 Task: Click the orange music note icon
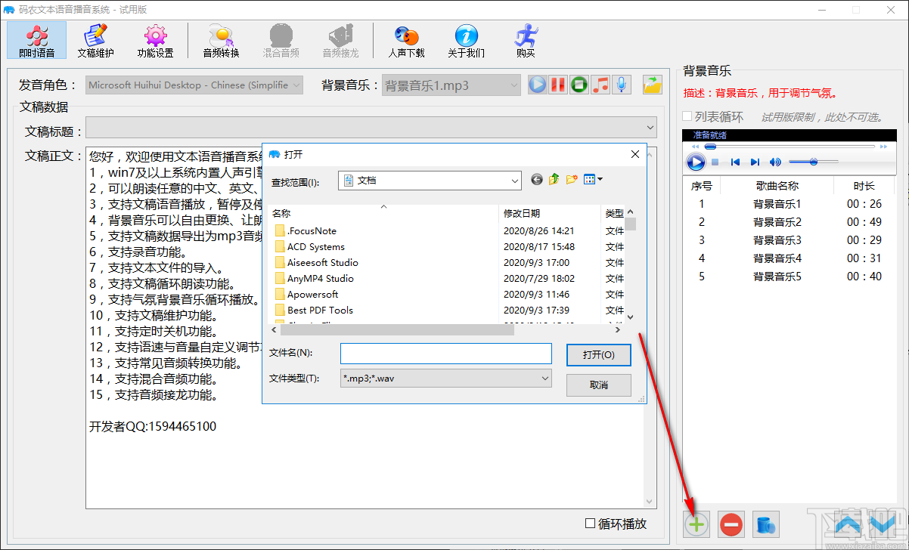[600, 85]
